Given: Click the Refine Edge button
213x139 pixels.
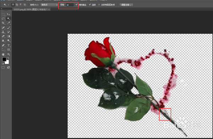Looking at the screenshot, I should pos(126,5).
